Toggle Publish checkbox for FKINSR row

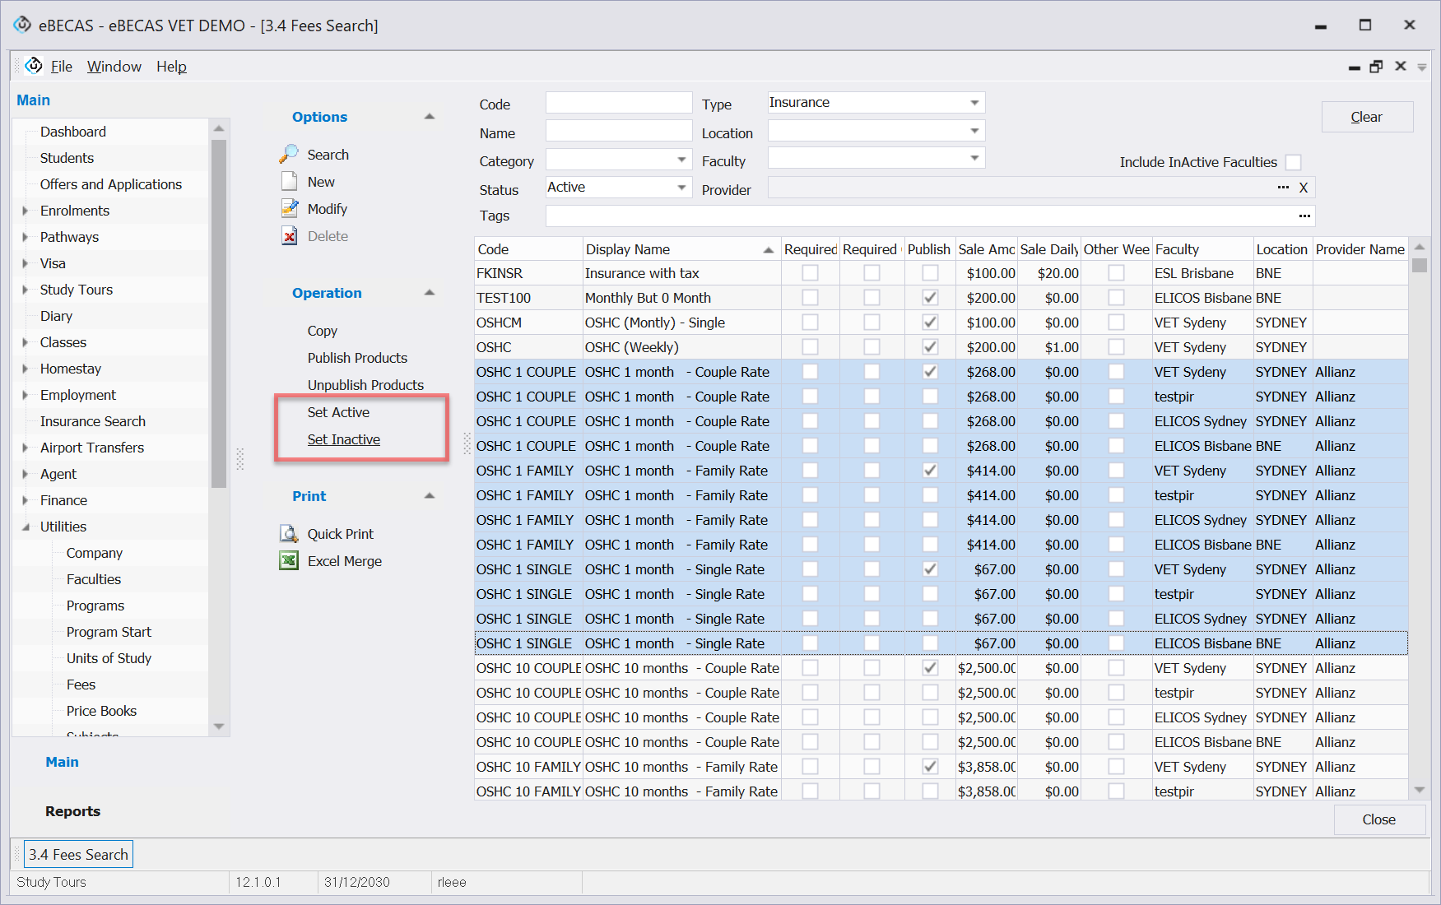click(x=930, y=273)
